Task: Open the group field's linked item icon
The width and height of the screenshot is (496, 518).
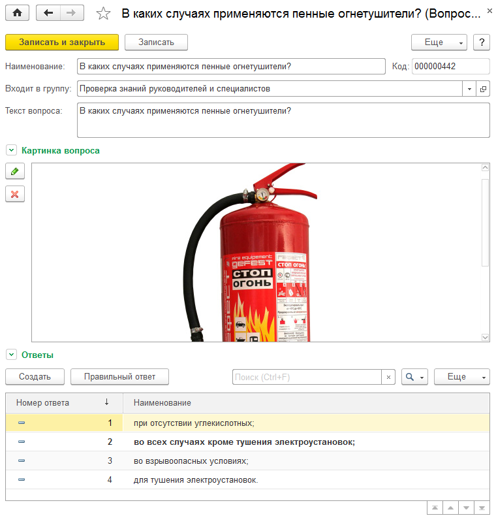Action: [x=483, y=89]
